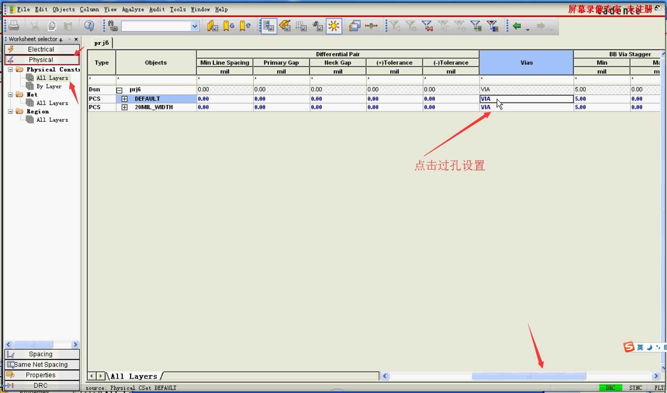This screenshot has width=667, height=393.
Task: Select All Layers under Region
Action: coord(52,120)
